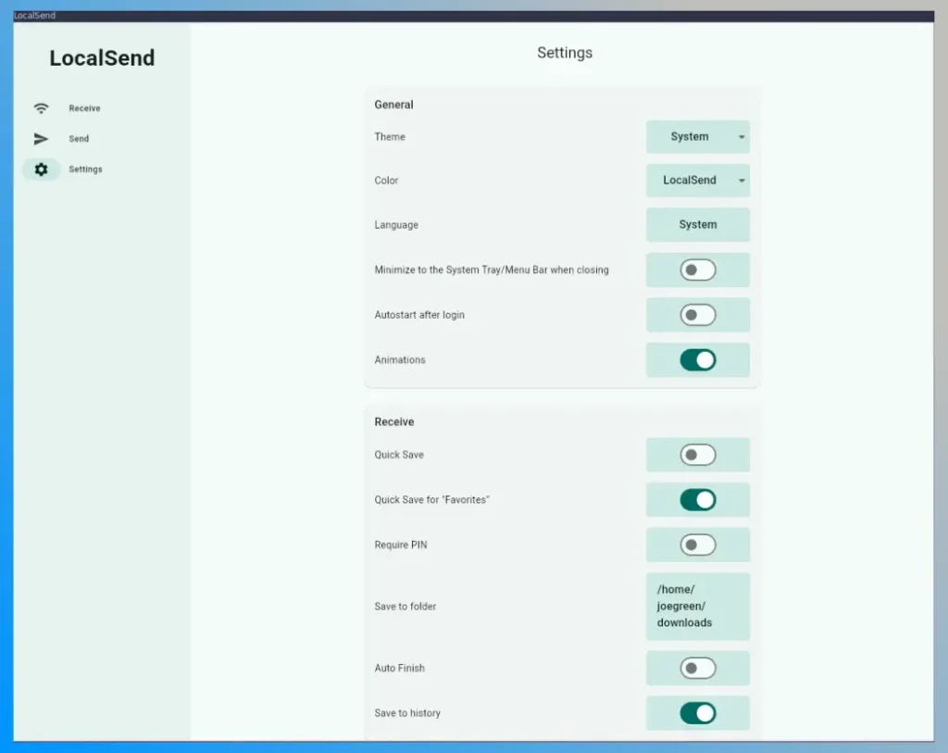948x753 pixels.
Task: Click the Receive wifi icon in sidebar
Action: [x=41, y=108]
